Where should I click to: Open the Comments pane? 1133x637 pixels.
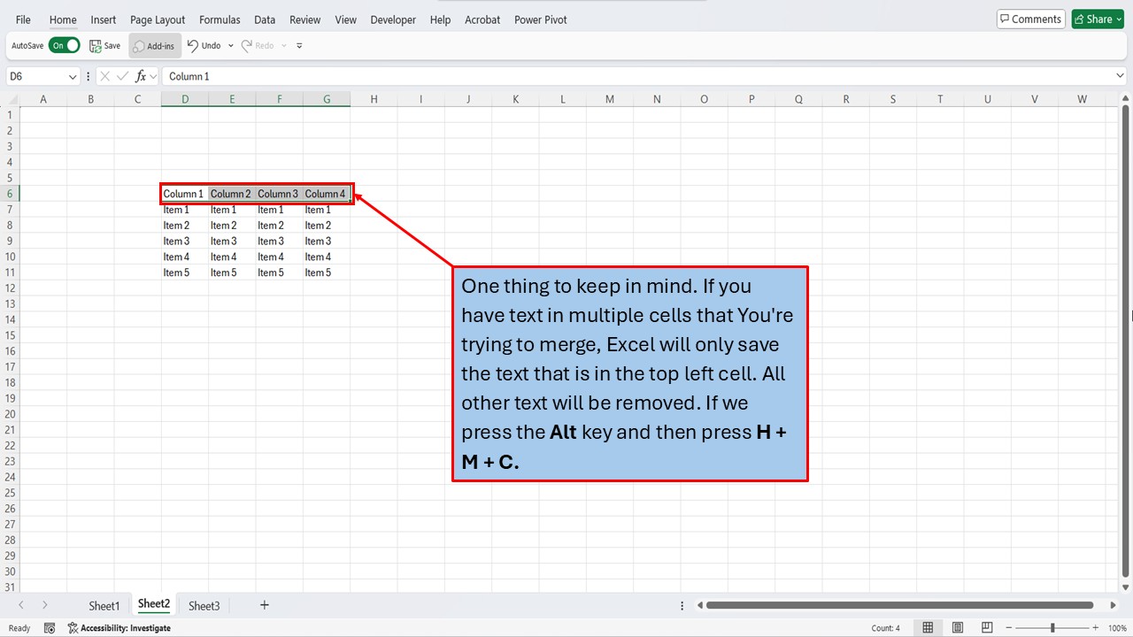(x=1029, y=19)
